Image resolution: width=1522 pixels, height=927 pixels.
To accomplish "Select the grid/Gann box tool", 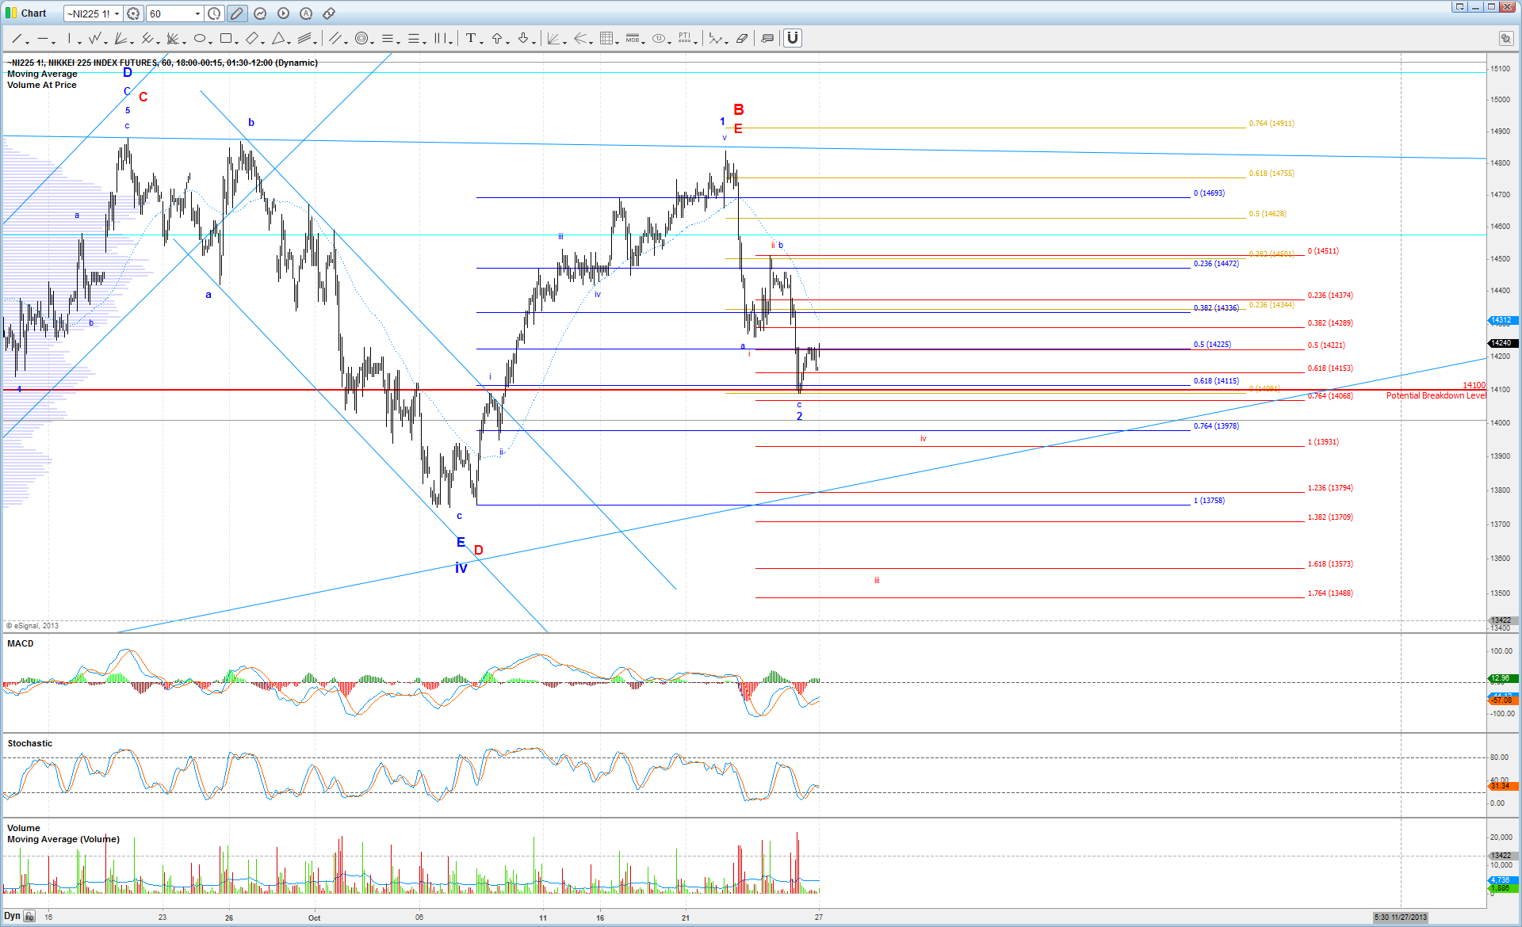I will point(606,38).
